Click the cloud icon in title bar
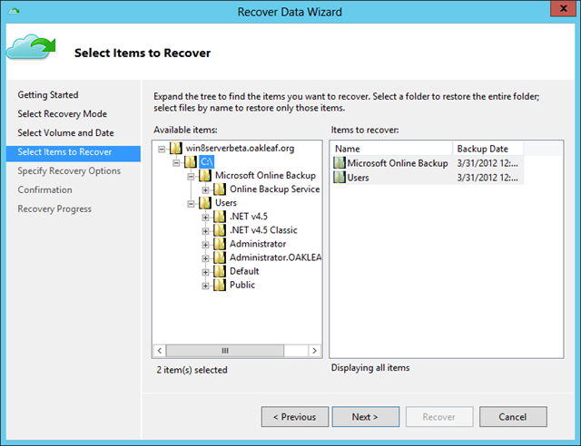 point(14,11)
